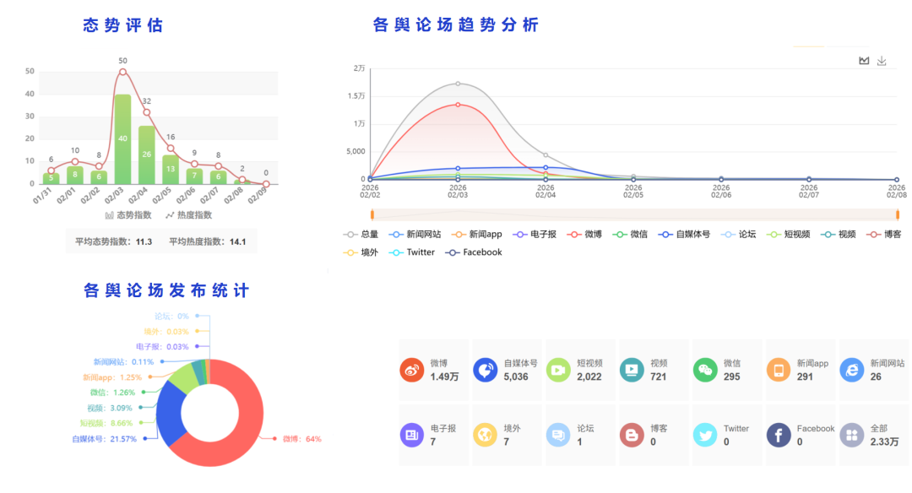Image resolution: width=912 pixels, height=493 pixels.
Task: Click the 02/04 bar labeled 26
Action: (x=147, y=154)
